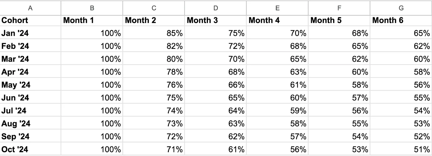
Task: Select Feb '24 Month 2 value 82%
Action: [x=154, y=46]
